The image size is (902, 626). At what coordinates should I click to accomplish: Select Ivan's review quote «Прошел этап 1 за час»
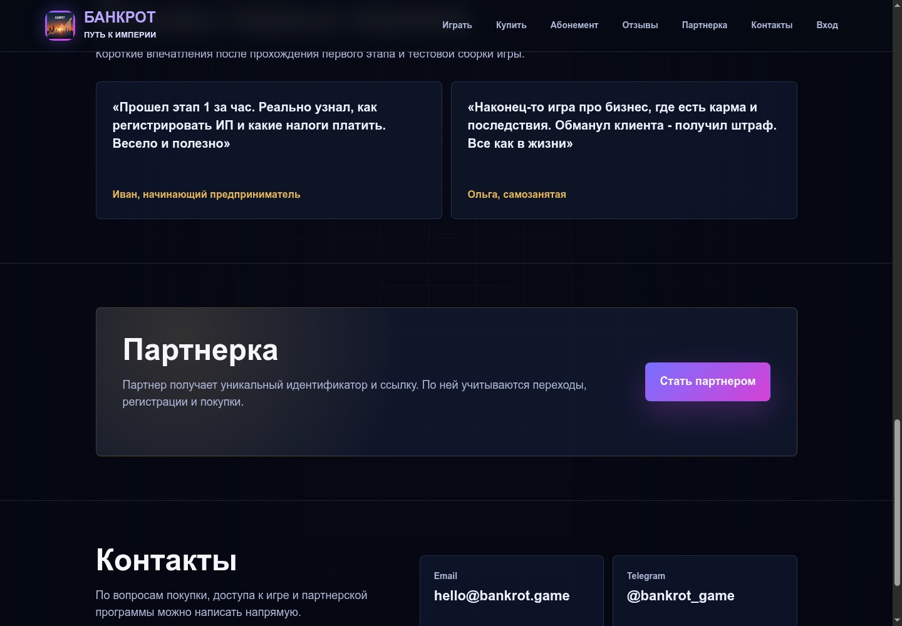pyautogui.click(x=249, y=125)
